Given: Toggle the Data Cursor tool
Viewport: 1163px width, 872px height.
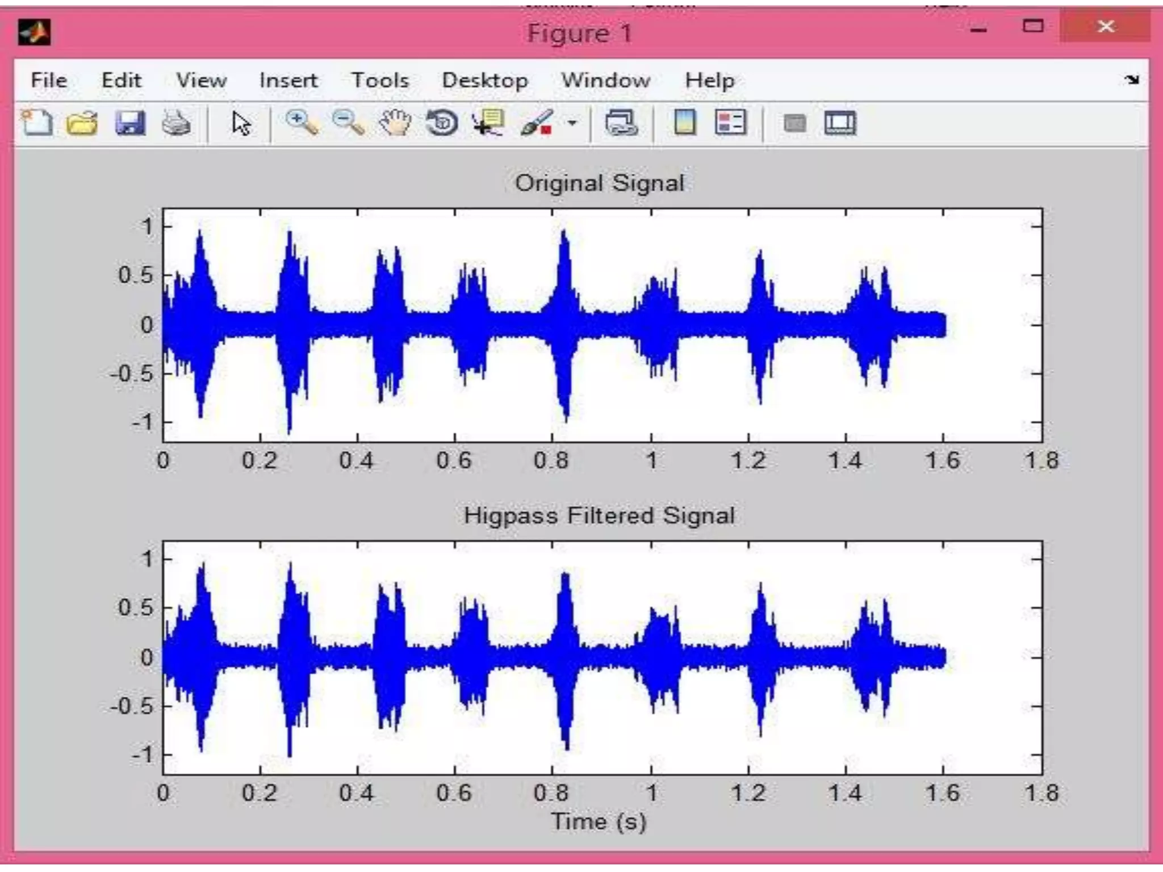Looking at the screenshot, I should (x=488, y=123).
